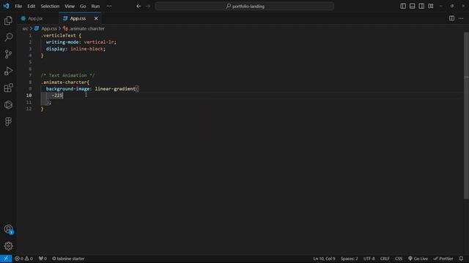Start Go Live server
The width and height of the screenshot is (469, 263).
point(418,259)
